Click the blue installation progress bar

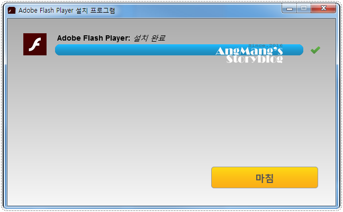click(179, 50)
